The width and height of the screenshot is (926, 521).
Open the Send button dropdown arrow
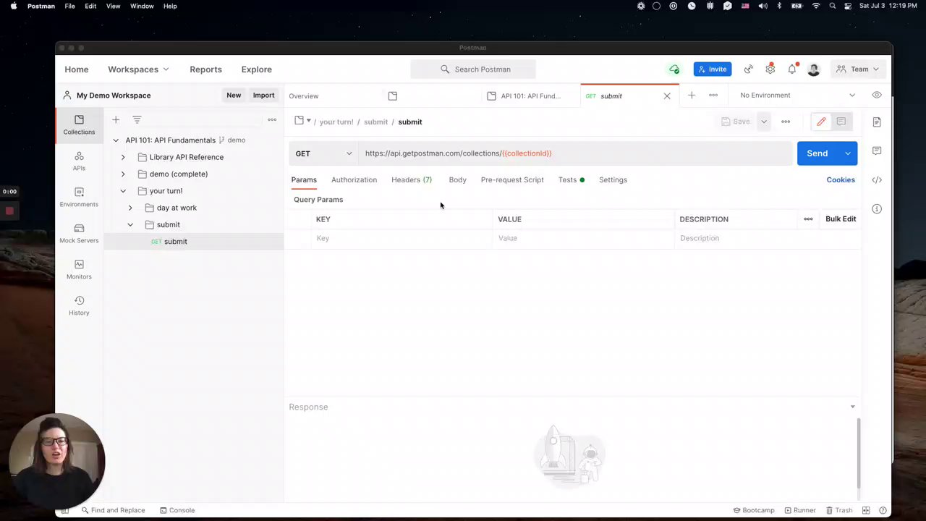coord(848,153)
